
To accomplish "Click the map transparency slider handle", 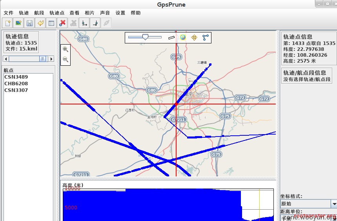I will (x=145, y=37).
